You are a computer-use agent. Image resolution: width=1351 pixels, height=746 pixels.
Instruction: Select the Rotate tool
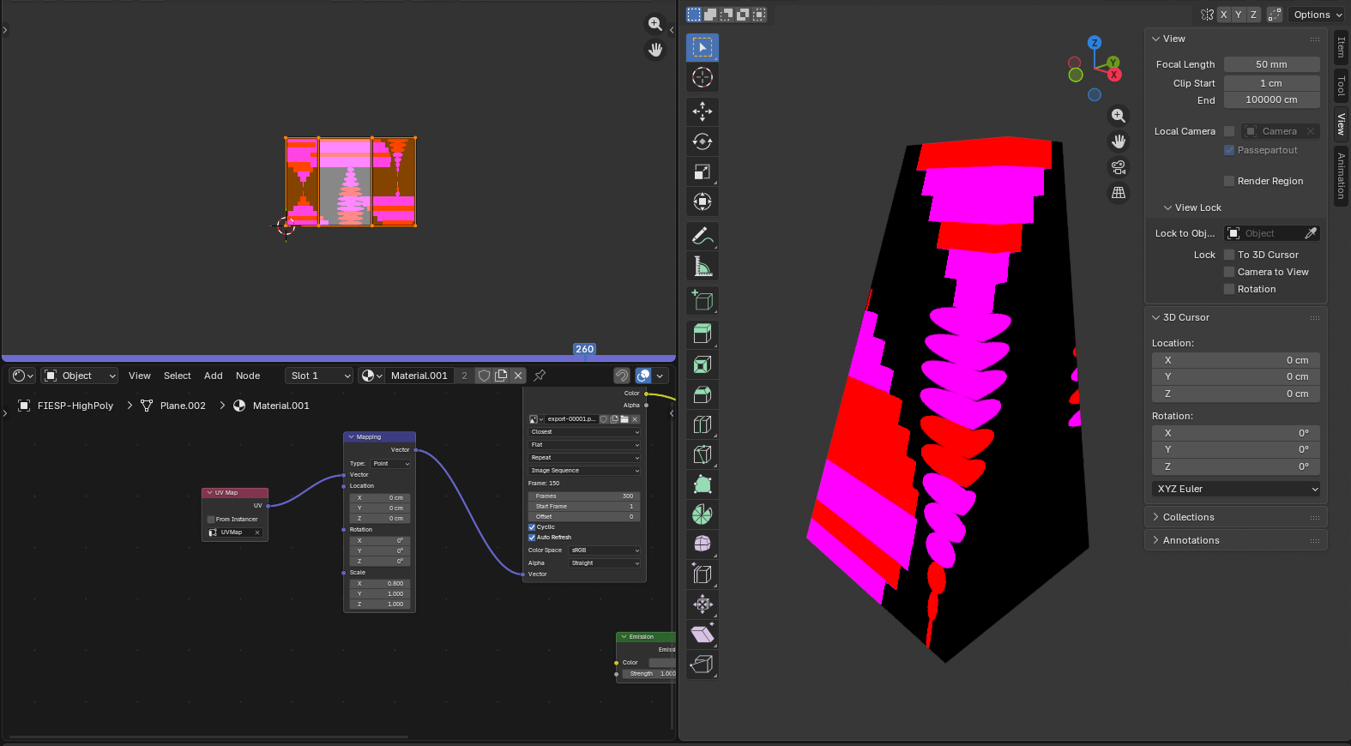pos(702,141)
